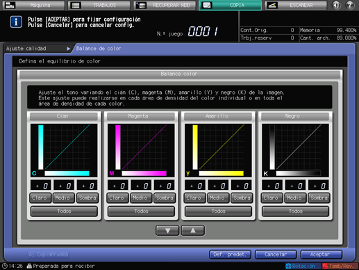Click the Negro tone curve graph
359x270 pixels.
tap(295, 150)
